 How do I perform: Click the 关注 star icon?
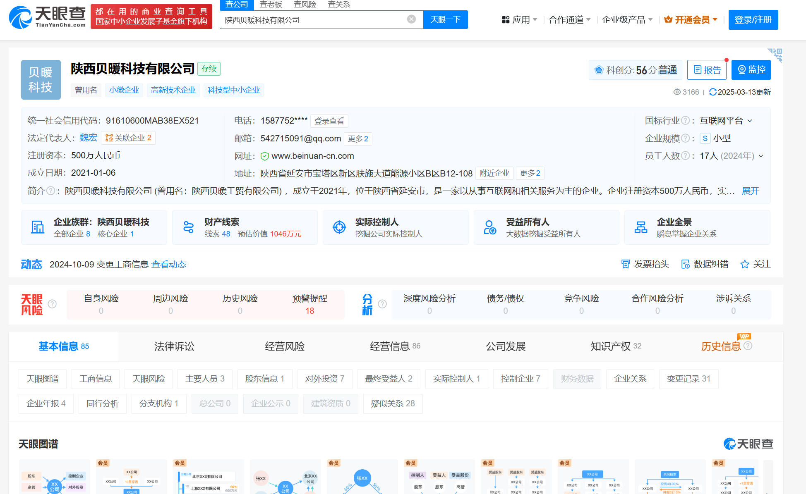click(x=744, y=264)
